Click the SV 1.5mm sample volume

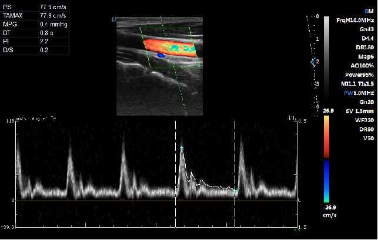(x=360, y=111)
